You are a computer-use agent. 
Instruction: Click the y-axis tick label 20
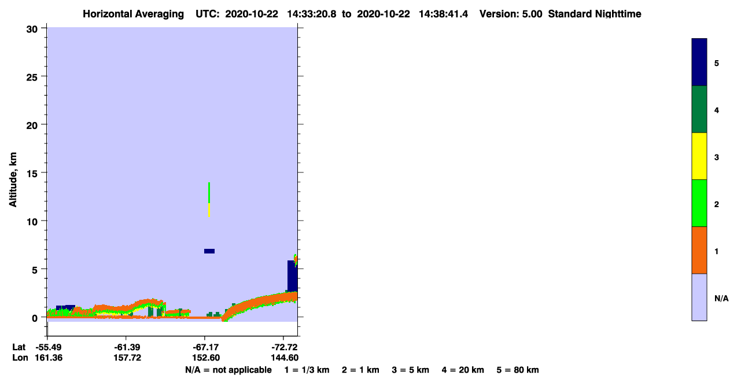34,124
